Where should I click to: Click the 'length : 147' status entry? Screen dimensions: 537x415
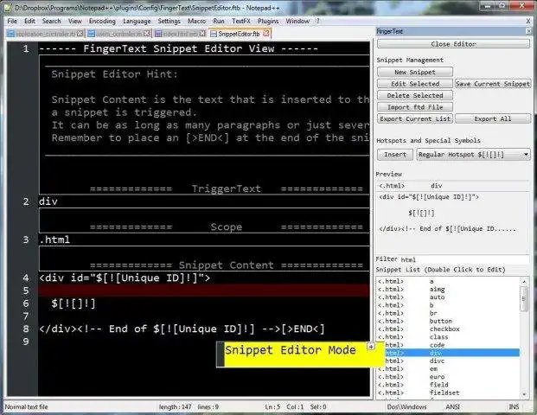tap(175, 406)
